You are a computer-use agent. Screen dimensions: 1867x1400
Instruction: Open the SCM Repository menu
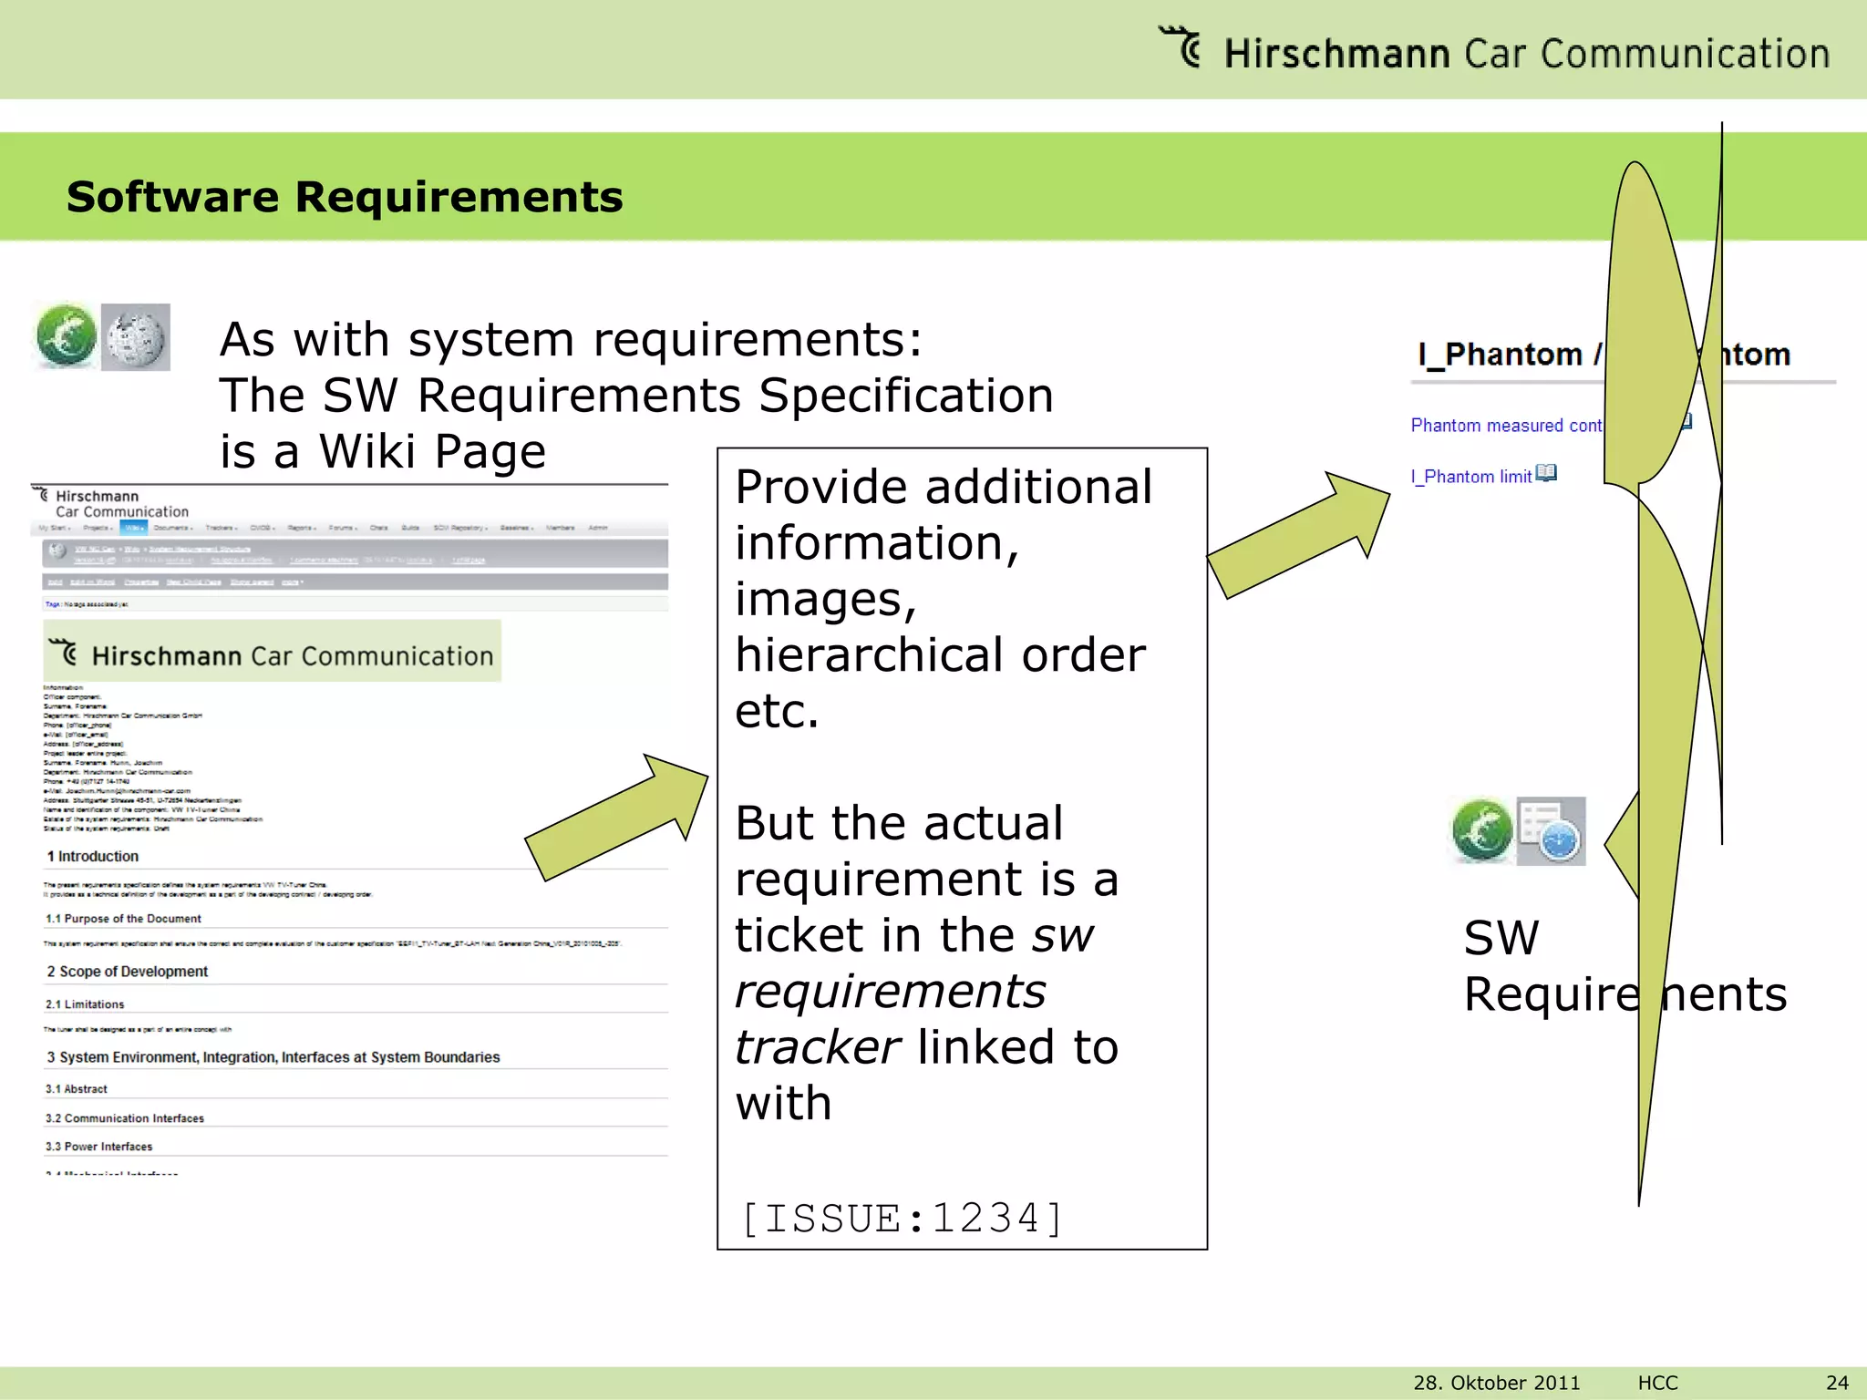click(x=460, y=528)
